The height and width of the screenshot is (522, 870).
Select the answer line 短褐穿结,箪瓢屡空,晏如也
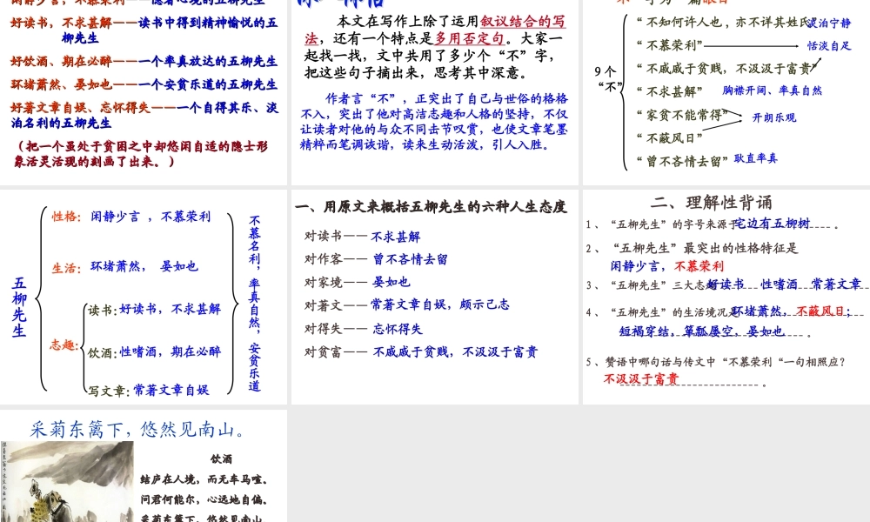point(702,331)
